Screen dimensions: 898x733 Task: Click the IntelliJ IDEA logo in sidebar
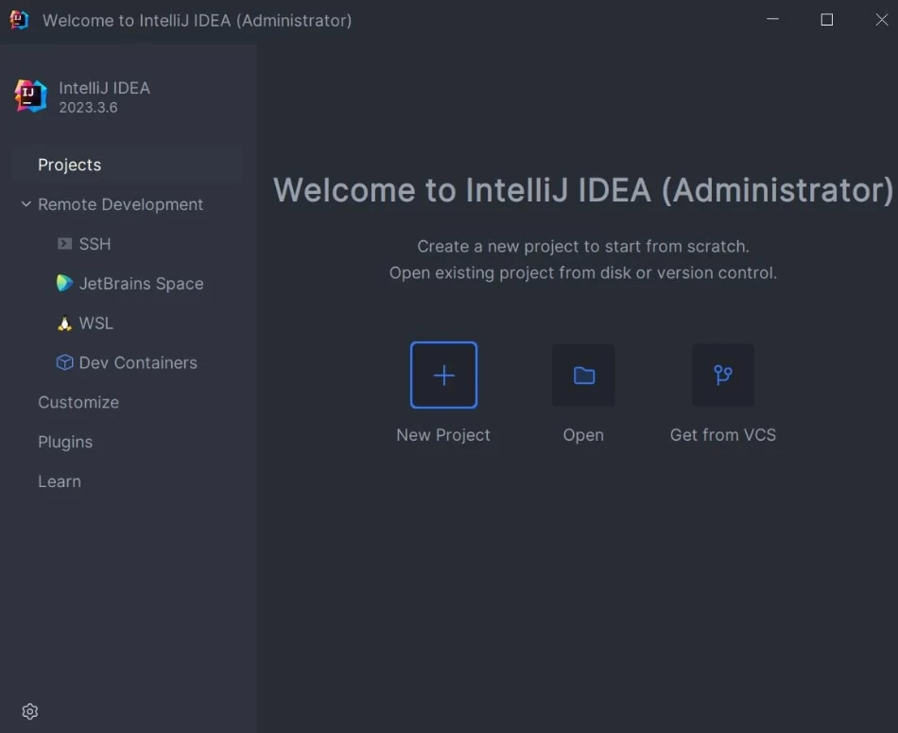pyautogui.click(x=30, y=96)
